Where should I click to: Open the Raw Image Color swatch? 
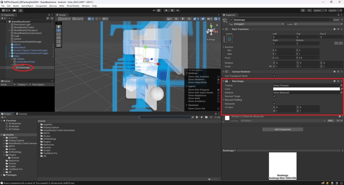pos(306,89)
